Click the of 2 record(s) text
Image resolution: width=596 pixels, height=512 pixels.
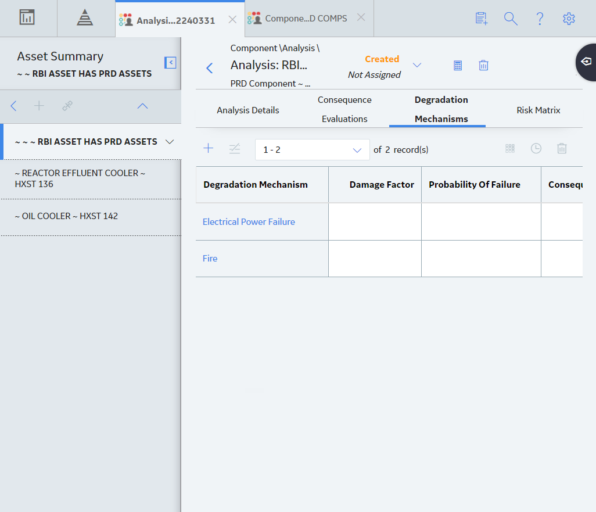pyautogui.click(x=401, y=150)
